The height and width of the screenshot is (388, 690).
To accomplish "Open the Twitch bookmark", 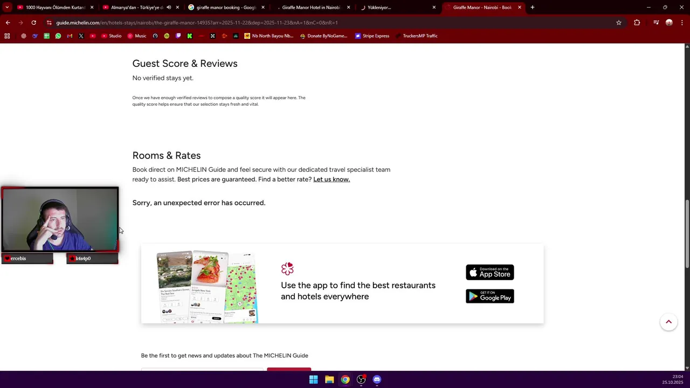I will point(178,36).
